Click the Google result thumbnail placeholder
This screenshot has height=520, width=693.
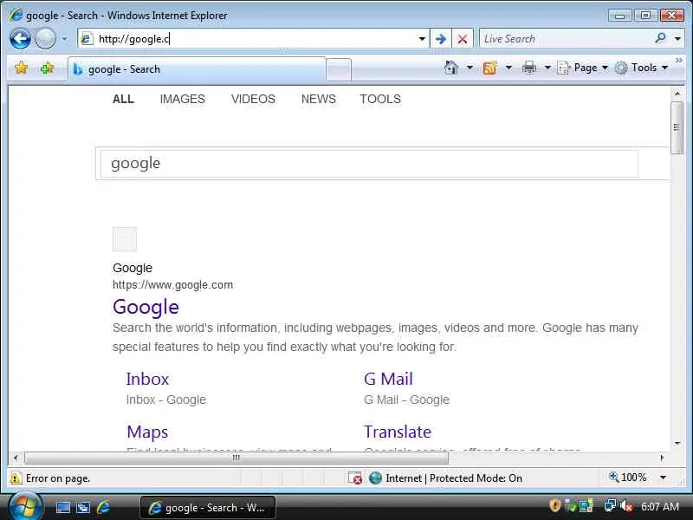[x=125, y=239]
